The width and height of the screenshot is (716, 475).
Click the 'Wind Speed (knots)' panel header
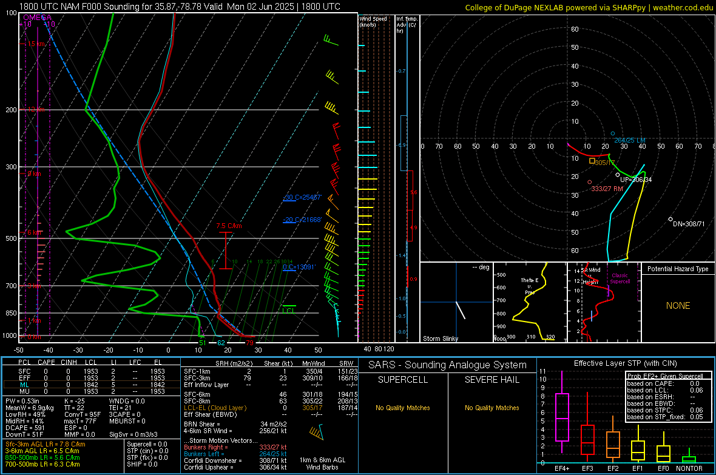[x=373, y=21]
